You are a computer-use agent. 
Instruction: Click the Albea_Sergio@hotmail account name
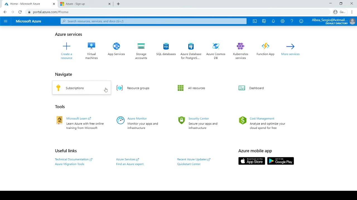[x=330, y=20]
